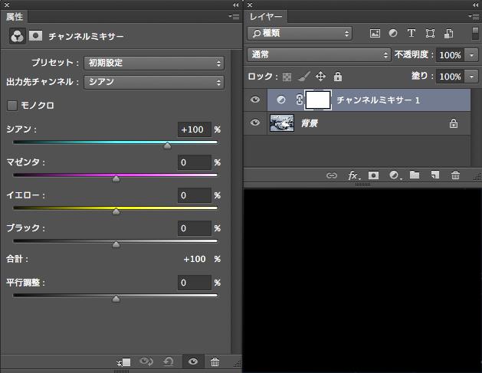The image size is (482, 373).
Task: Hide the チャンネルミキサー 1 layer
Action: coord(255,100)
